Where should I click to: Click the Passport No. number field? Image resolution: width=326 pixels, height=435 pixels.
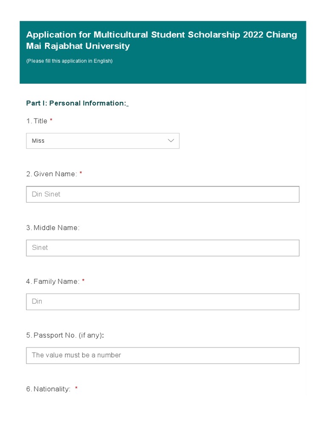163,355
